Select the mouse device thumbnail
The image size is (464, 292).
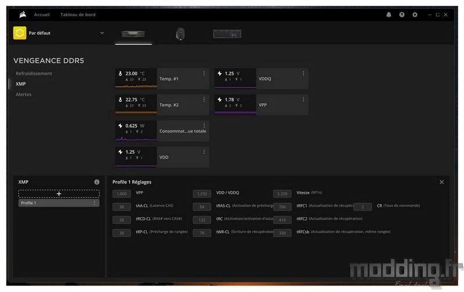180,34
